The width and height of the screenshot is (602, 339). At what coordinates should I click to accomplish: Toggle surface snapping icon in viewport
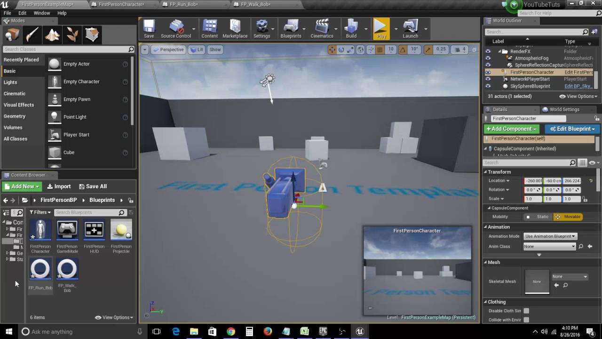click(370, 49)
